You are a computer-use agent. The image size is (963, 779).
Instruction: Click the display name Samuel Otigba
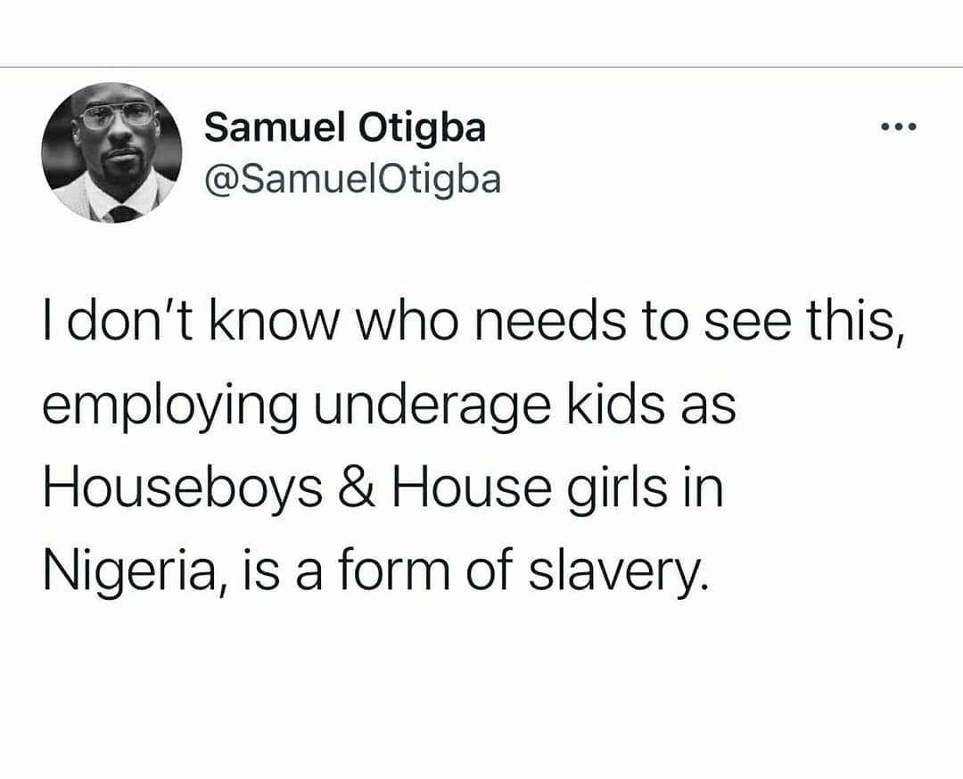(x=345, y=127)
